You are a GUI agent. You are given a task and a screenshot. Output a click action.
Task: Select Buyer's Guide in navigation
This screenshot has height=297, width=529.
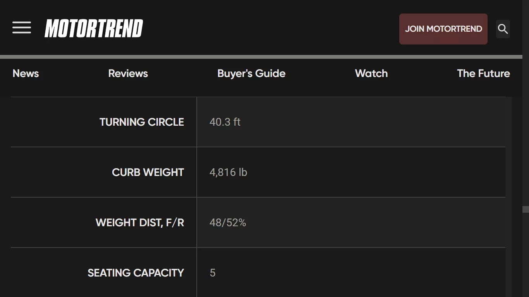pyautogui.click(x=251, y=73)
